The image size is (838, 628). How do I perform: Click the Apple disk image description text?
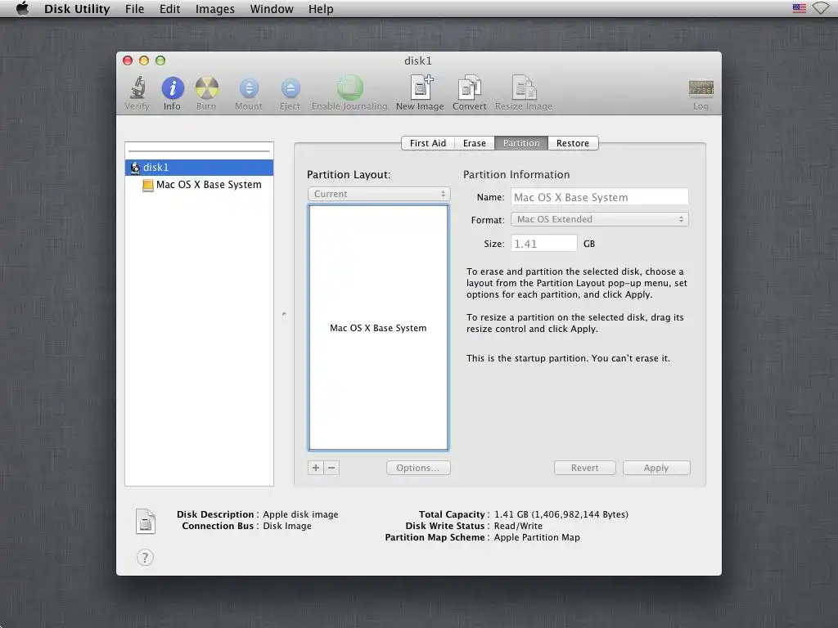pos(300,514)
